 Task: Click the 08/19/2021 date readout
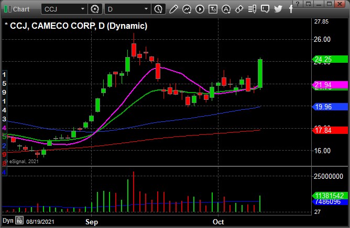(x=40, y=222)
